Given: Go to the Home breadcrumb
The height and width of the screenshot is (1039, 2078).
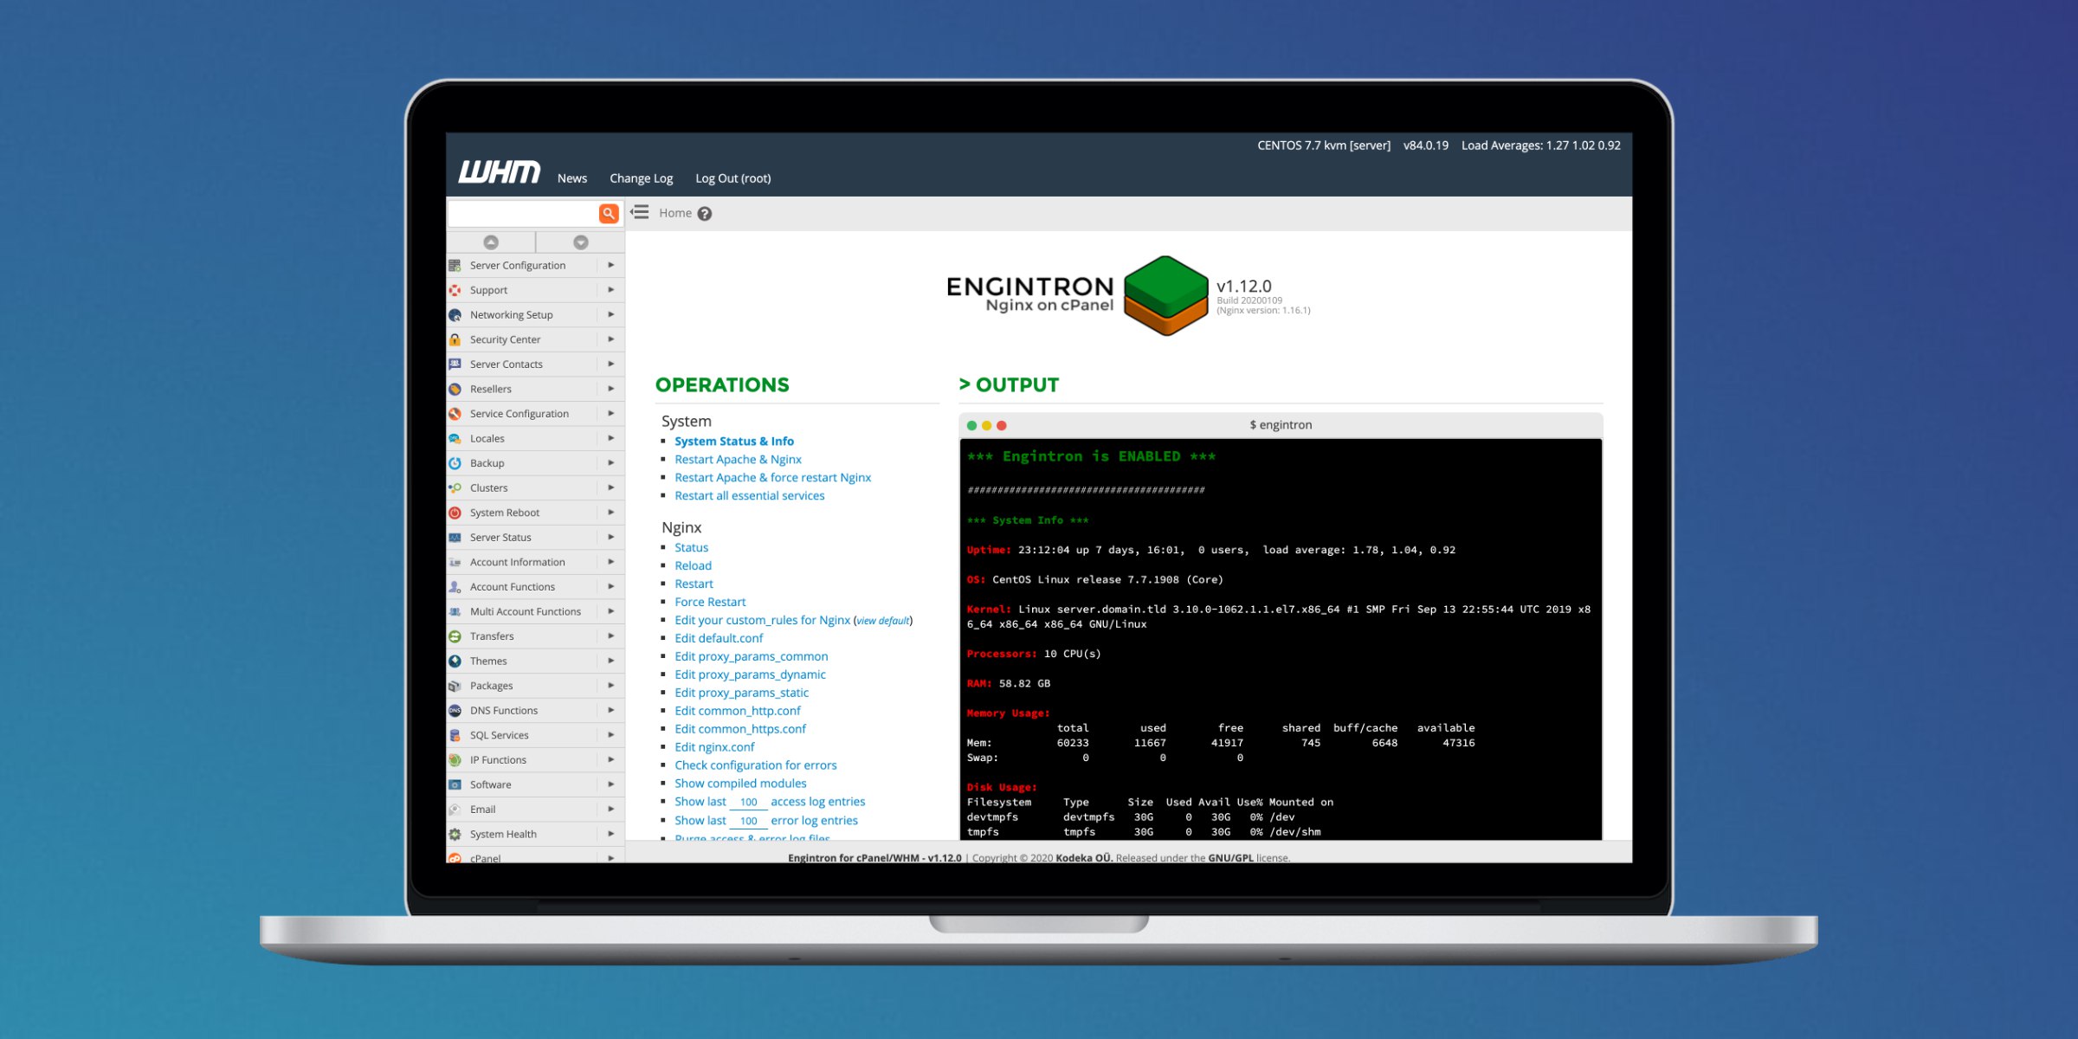Looking at the screenshot, I should pos(675,213).
